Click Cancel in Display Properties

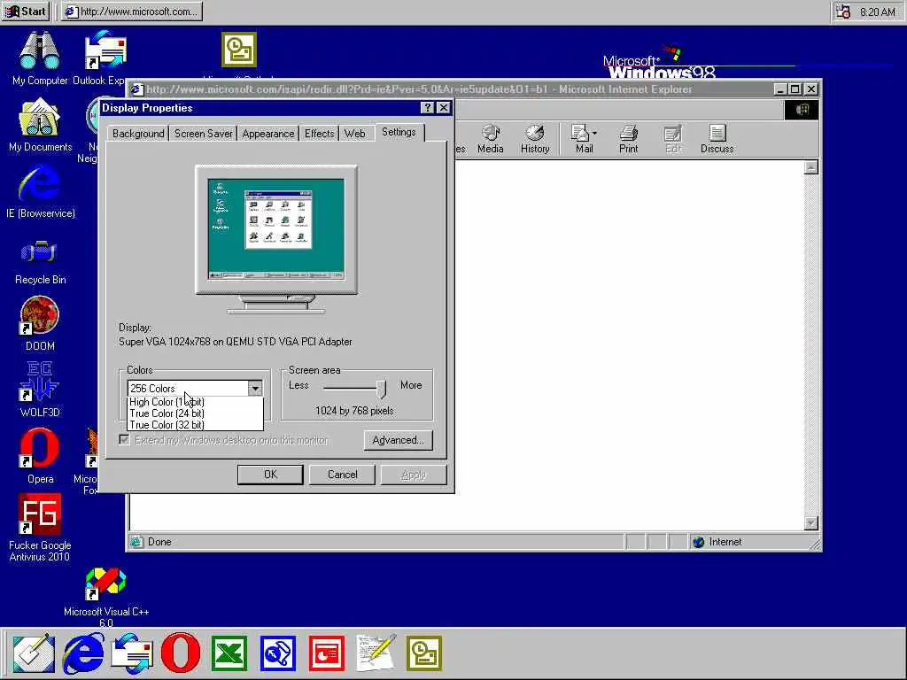343,475
